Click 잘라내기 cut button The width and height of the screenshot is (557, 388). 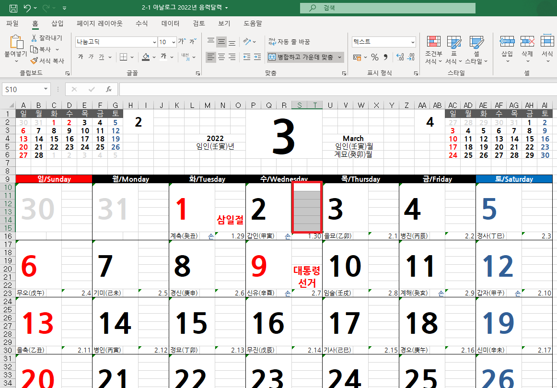point(46,38)
